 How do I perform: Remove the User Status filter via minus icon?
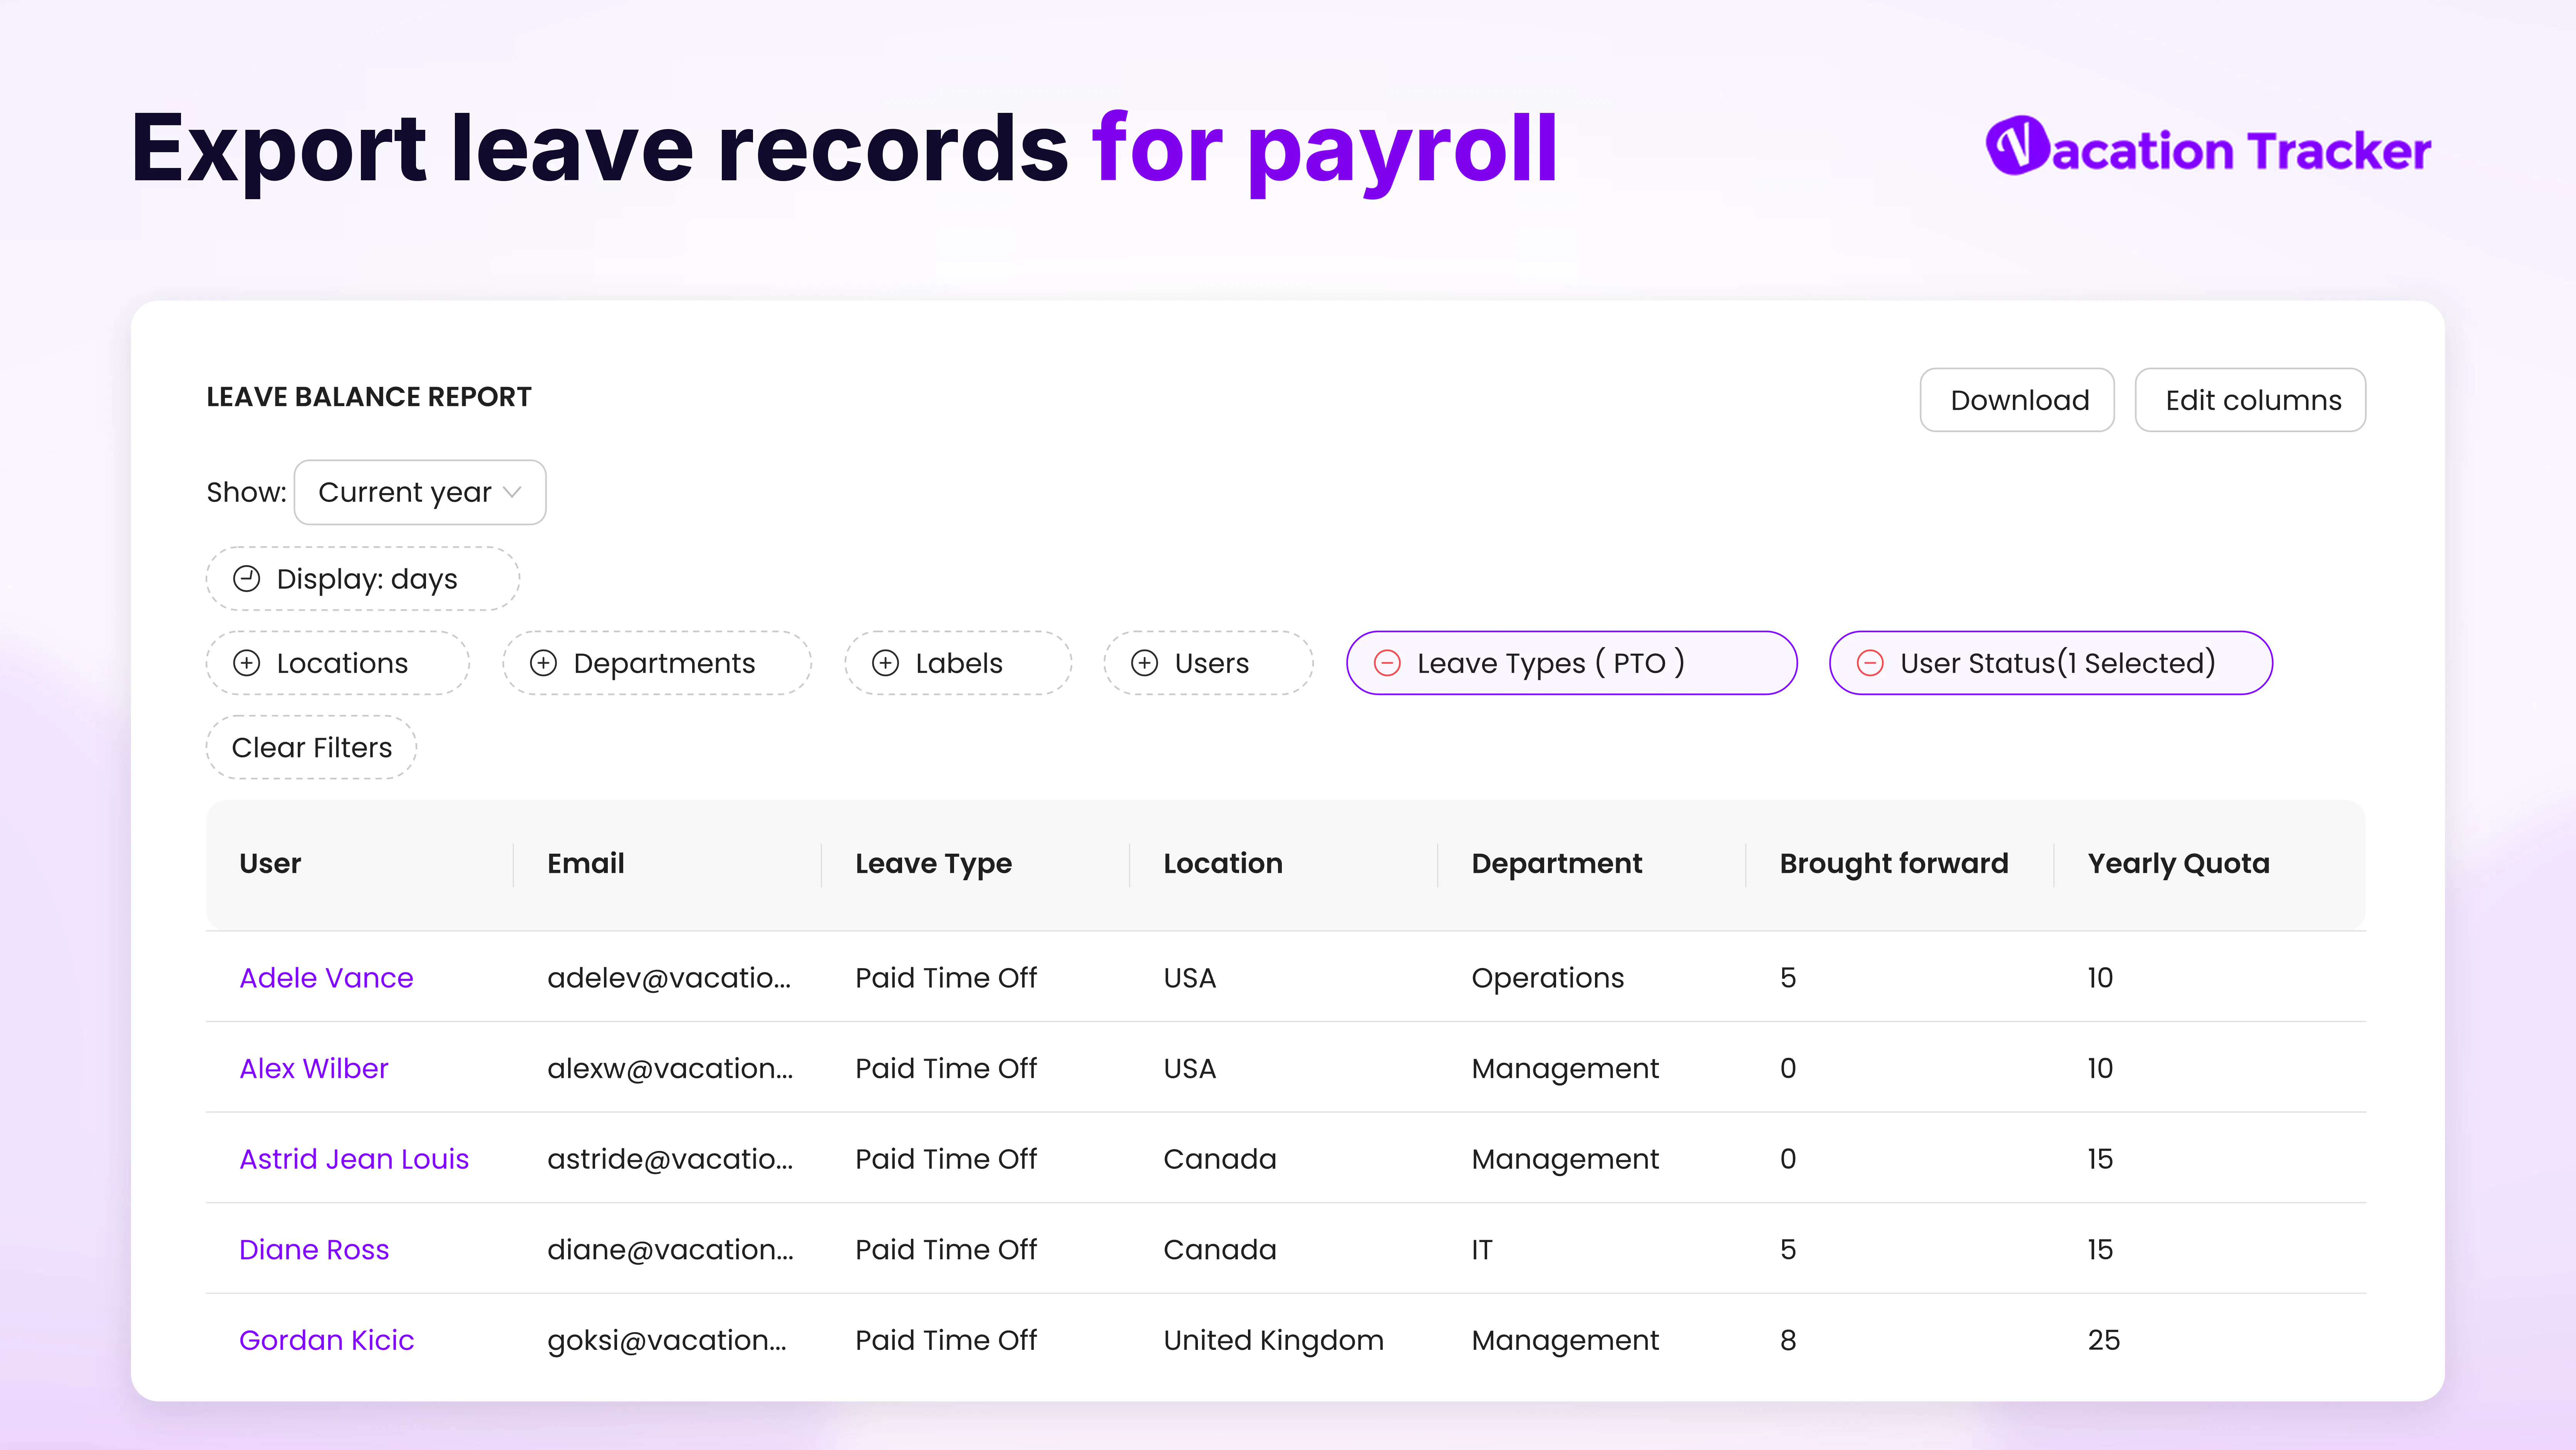point(1870,663)
